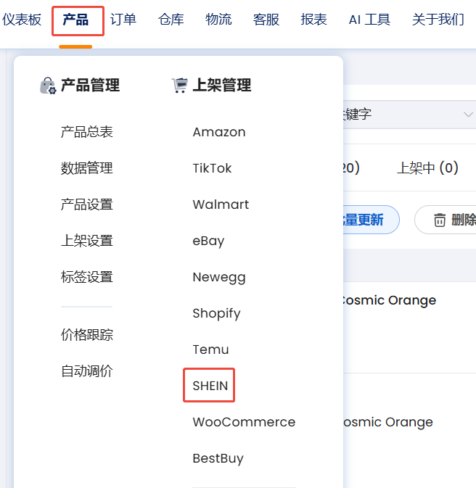Screen dimensions: 476x488
Task: Go to 产品总表 product list
Action: pyautogui.click(x=86, y=132)
